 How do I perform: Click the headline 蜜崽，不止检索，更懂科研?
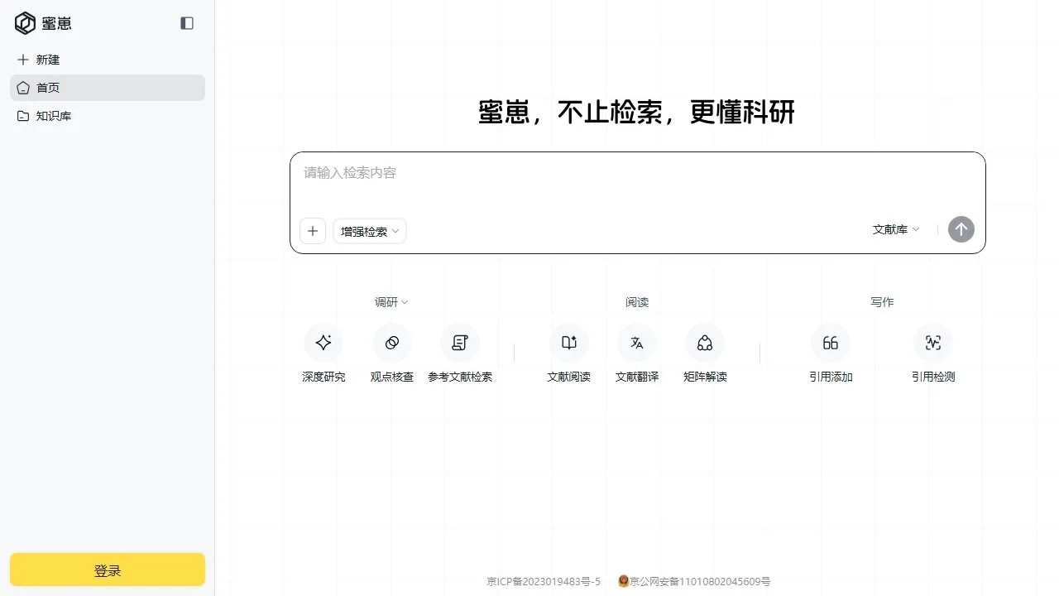tap(637, 113)
